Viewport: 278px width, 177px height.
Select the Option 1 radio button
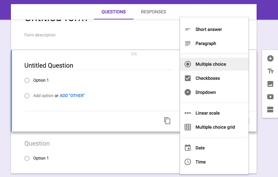click(x=27, y=80)
